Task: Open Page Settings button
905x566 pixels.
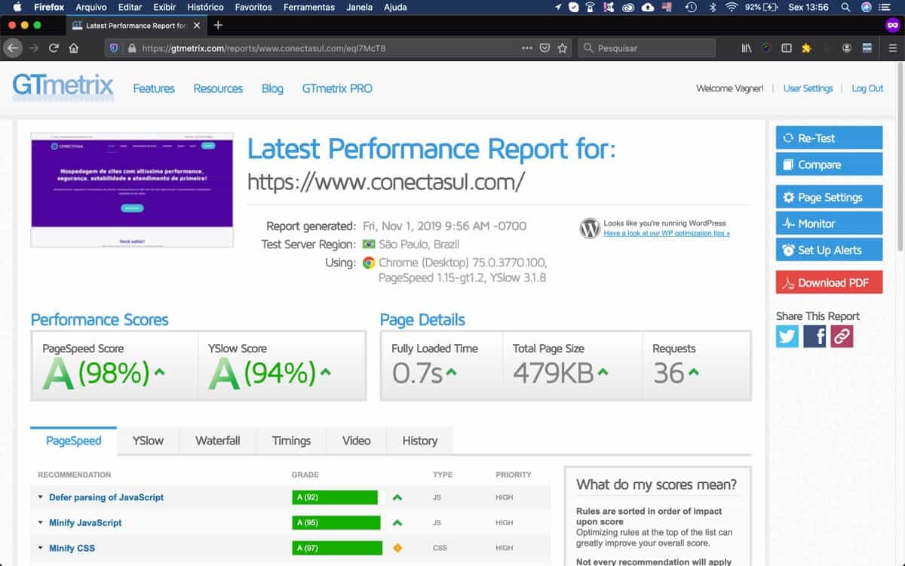Action: [x=829, y=197]
